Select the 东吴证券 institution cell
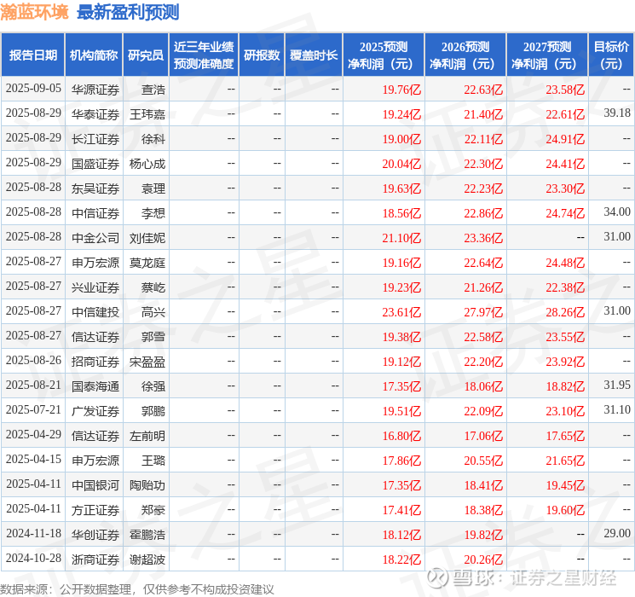 coord(95,188)
